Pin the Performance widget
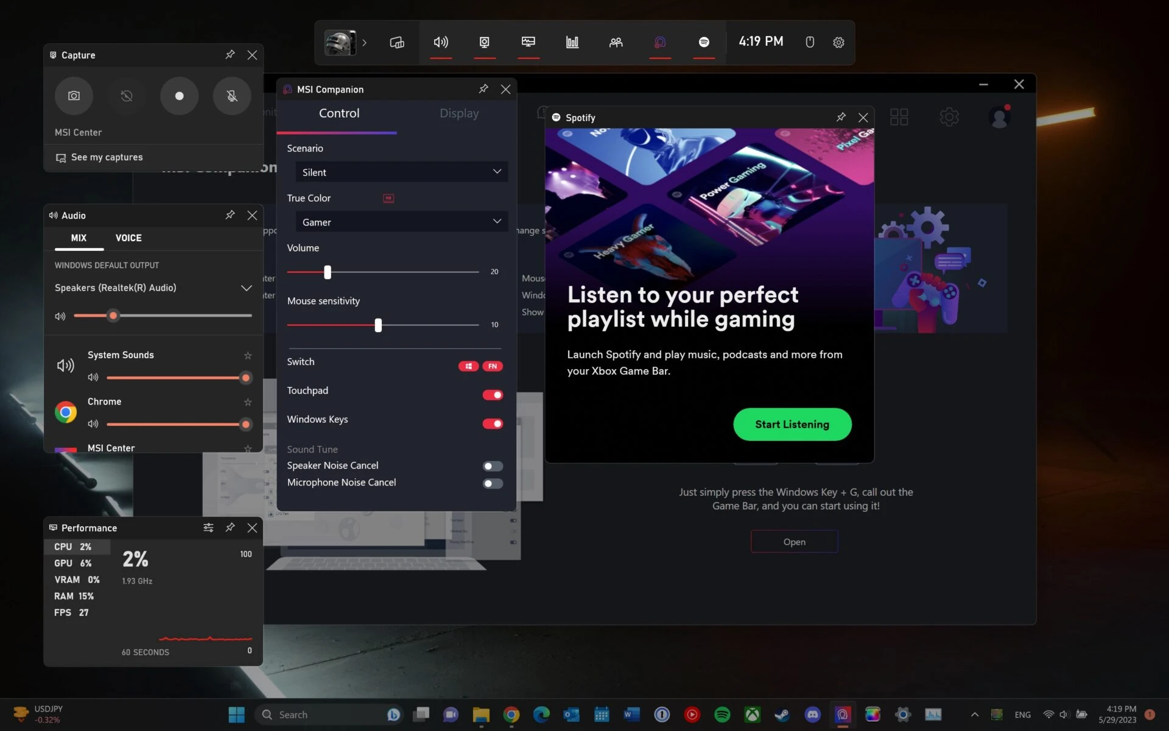The image size is (1169, 731). coord(230,528)
